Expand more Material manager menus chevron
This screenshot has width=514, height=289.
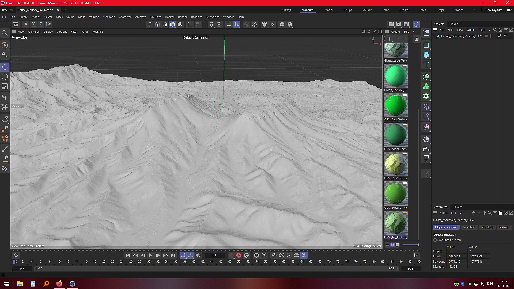point(413,32)
